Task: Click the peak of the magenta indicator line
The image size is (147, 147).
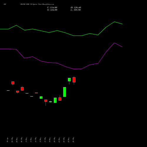Action: [114, 43]
